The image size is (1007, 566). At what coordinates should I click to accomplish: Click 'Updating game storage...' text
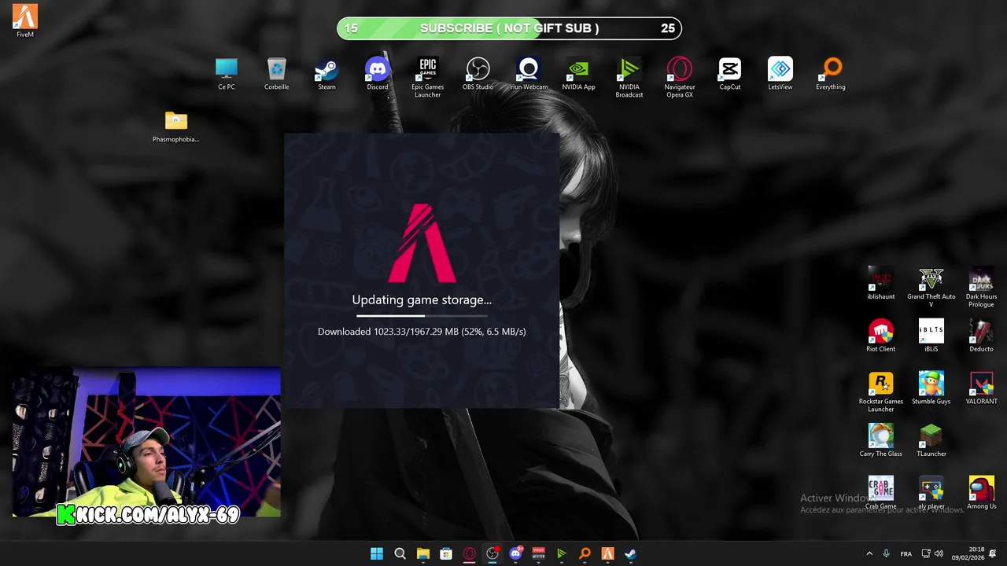(422, 300)
